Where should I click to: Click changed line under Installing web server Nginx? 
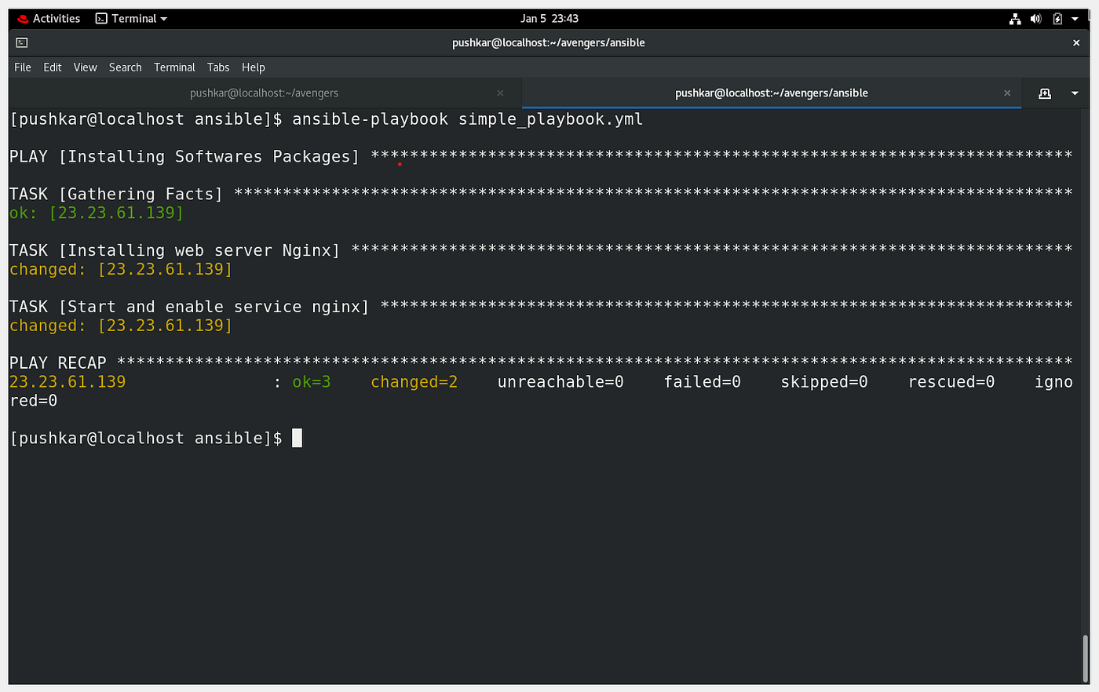pos(121,269)
